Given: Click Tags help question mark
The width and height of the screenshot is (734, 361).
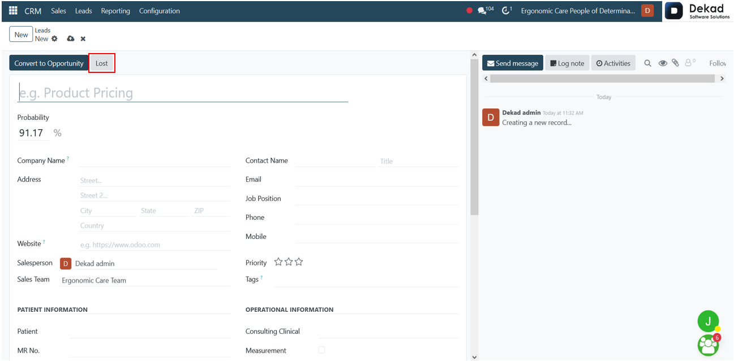Looking at the screenshot, I should [x=261, y=277].
